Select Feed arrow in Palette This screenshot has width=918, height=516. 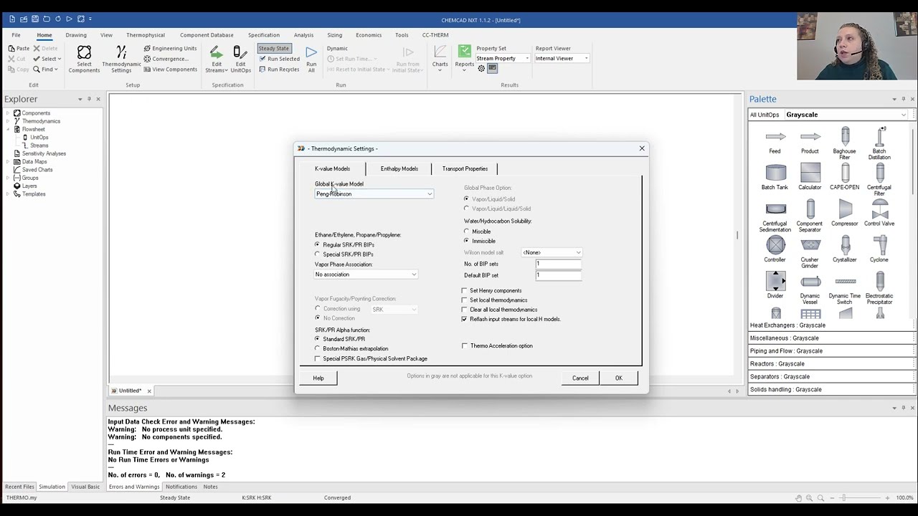(775, 140)
